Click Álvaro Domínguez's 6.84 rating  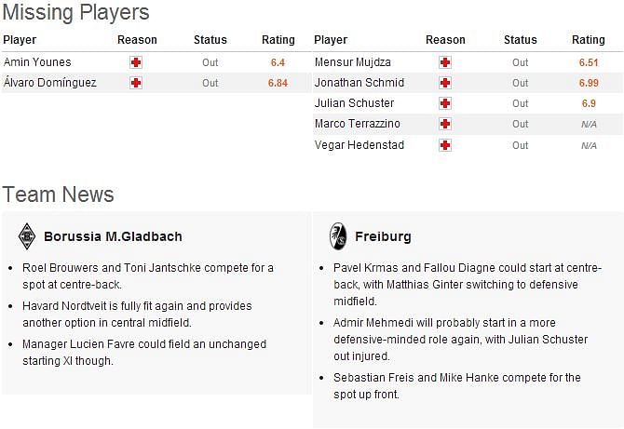pos(278,83)
